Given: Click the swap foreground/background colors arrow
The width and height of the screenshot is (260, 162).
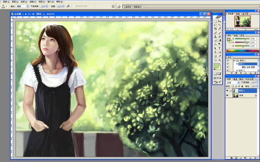Looking at the screenshot, I should (x=220, y=64).
